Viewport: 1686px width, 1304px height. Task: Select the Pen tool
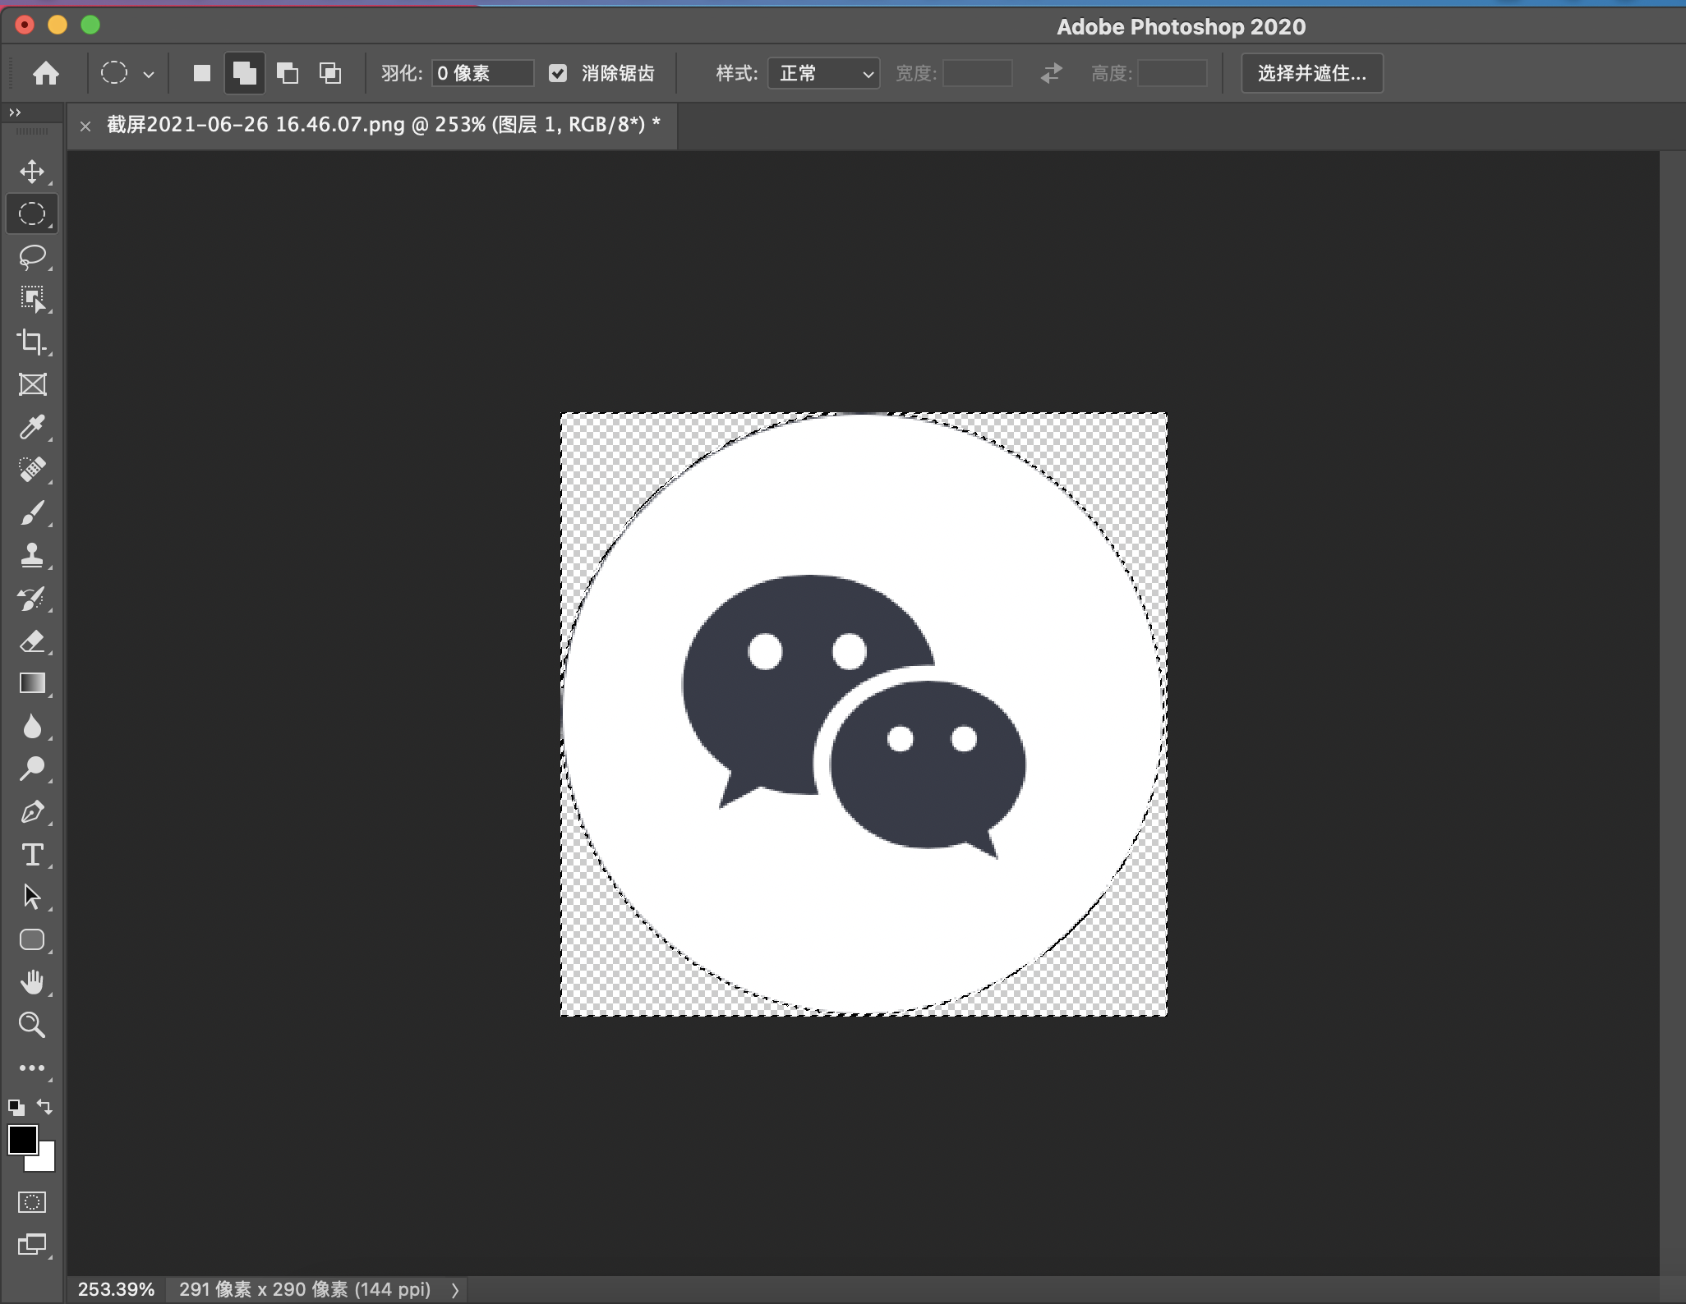pos(32,812)
